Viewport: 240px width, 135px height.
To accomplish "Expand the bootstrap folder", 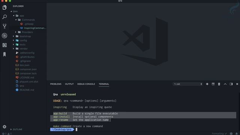I will click(x=13, y=36).
